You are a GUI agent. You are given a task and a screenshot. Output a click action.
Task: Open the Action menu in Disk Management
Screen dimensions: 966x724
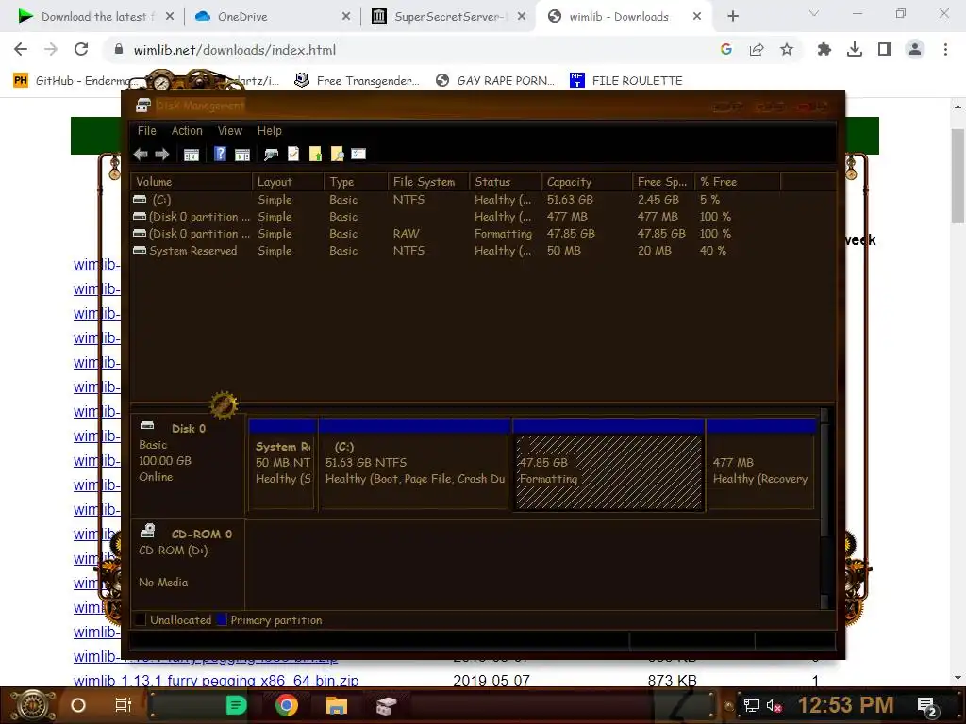coord(187,130)
